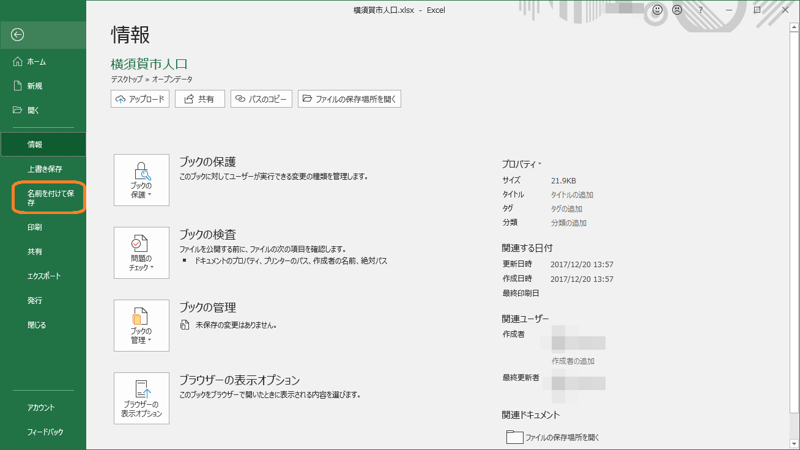The height and width of the screenshot is (450, 800).
Task: Click the vertical scrollbar on the right
Action: 794,232
